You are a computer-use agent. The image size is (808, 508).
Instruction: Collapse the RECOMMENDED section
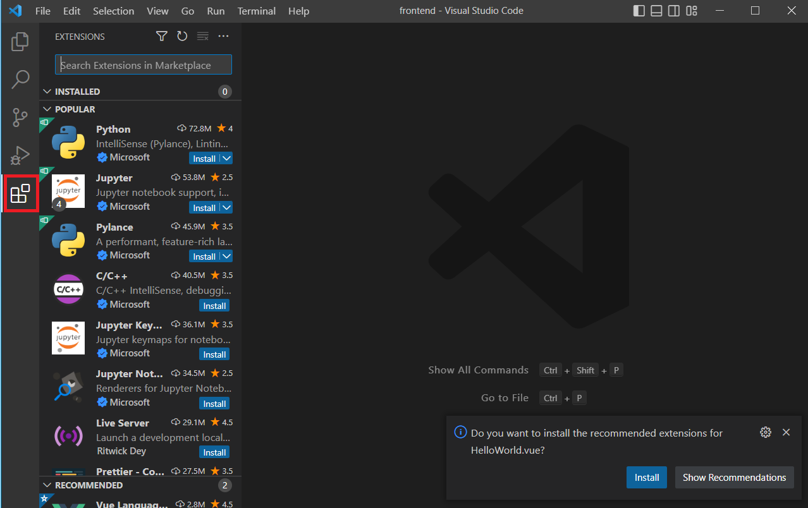click(x=46, y=485)
